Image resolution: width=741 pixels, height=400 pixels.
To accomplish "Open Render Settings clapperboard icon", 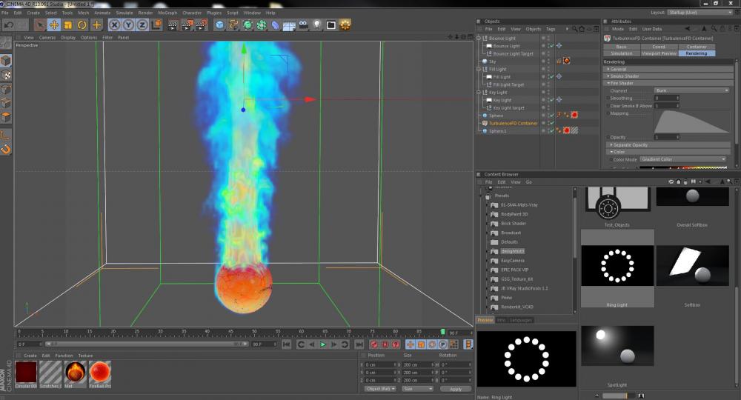I will (x=202, y=25).
